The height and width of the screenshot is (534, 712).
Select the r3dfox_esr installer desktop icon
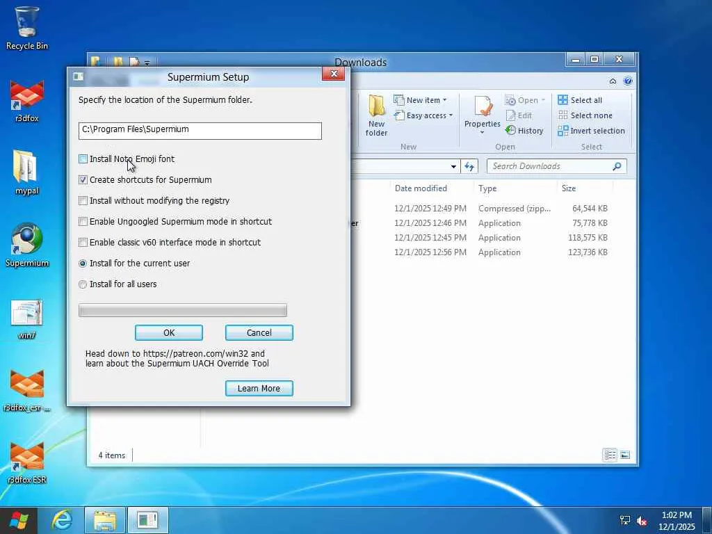click(x=27, y=391)
